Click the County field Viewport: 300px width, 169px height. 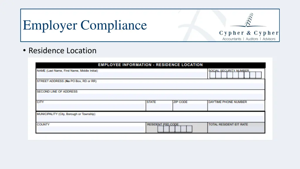(x=91, y=128)
